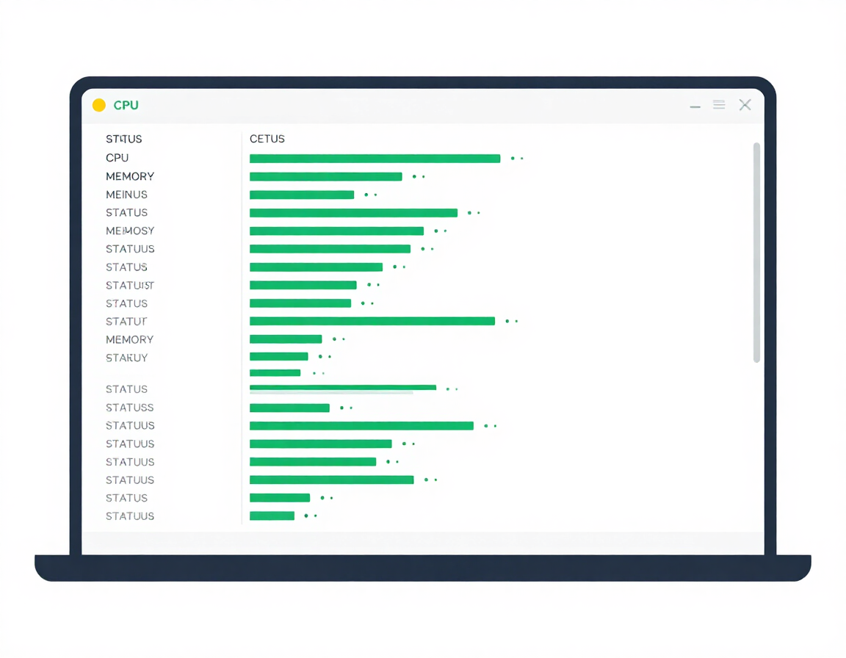The image size is (846, 658).
Task: Click the green bar in the MEMOSY row
Action: 336,231
